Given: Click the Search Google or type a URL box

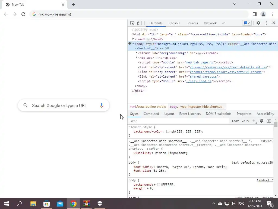Looking at the screenshot, I should coord(64,105).
